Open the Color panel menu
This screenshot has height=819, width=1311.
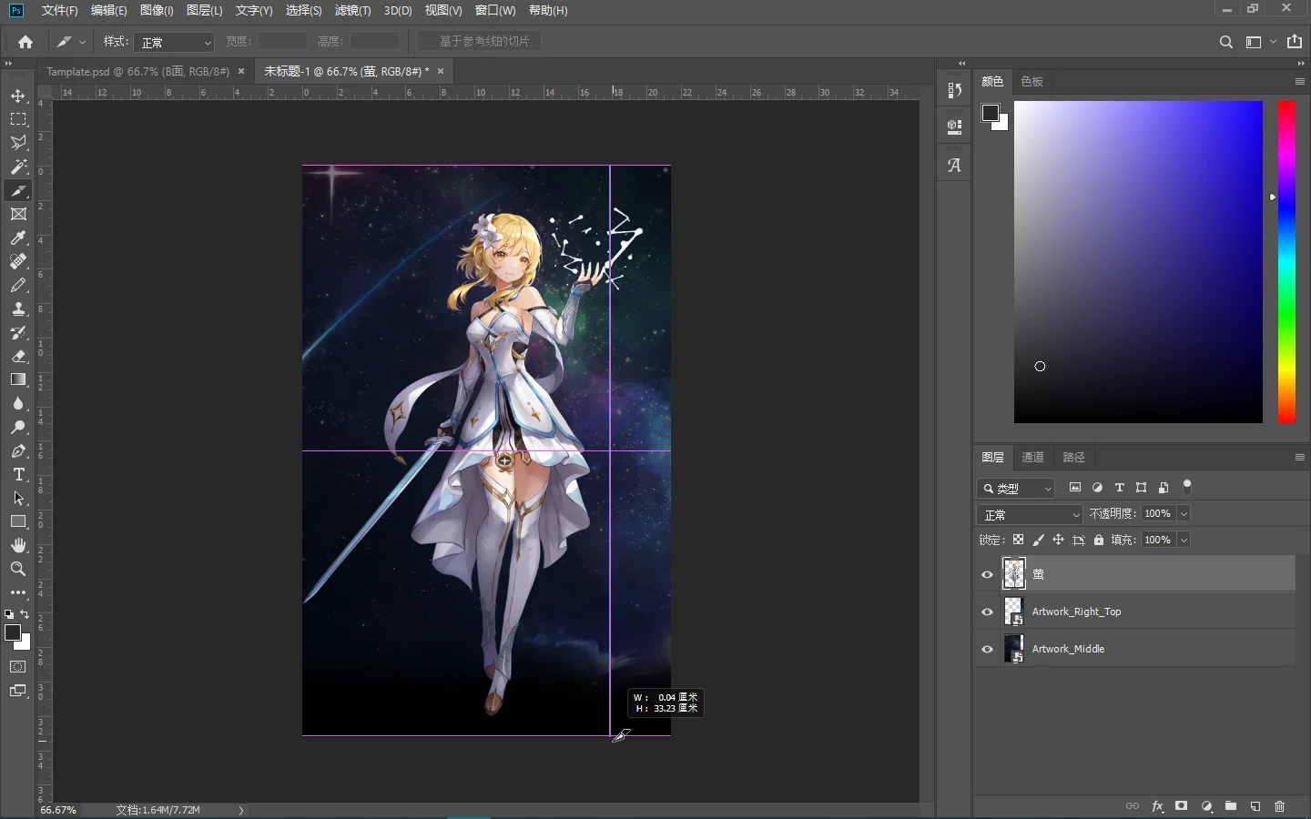point(1300,81)
